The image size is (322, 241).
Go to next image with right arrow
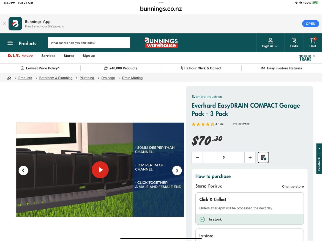177,170
